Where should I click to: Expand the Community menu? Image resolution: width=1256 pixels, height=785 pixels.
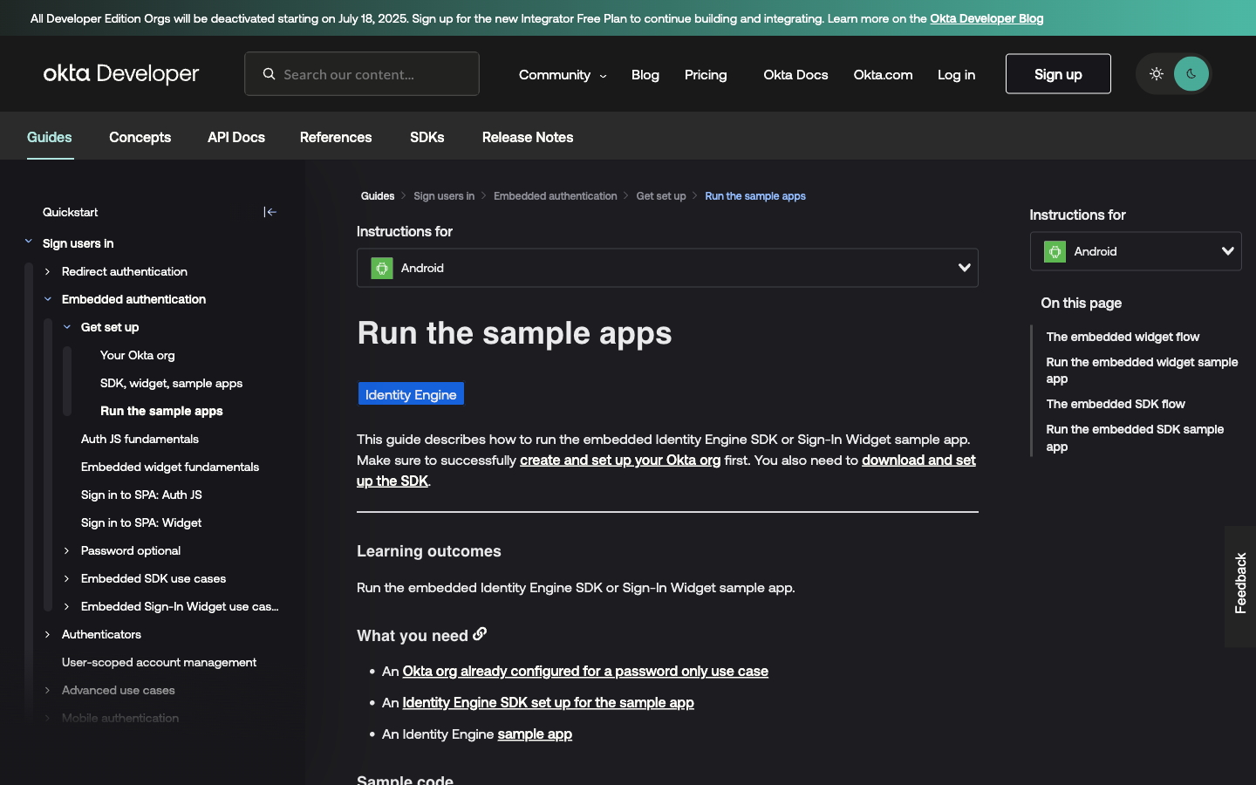click(563, 75)
